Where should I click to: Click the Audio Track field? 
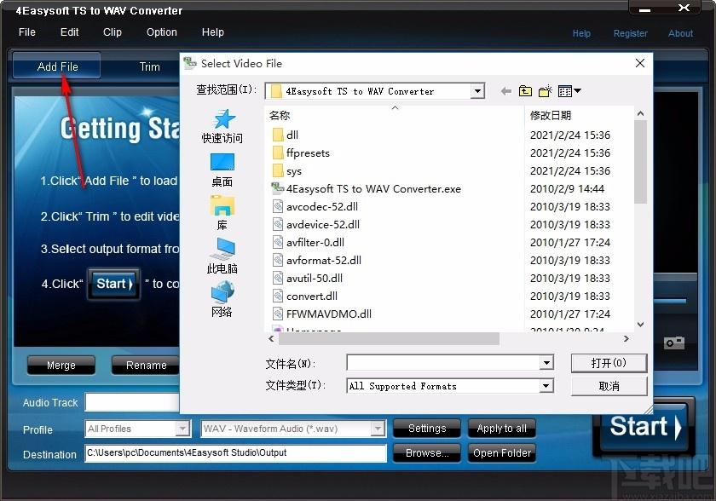[x=132, y=402]
